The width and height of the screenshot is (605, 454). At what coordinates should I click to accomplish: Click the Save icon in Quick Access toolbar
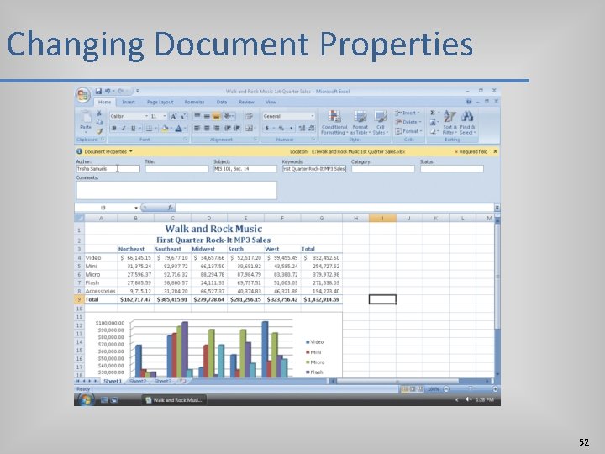(x=98, y=91)
